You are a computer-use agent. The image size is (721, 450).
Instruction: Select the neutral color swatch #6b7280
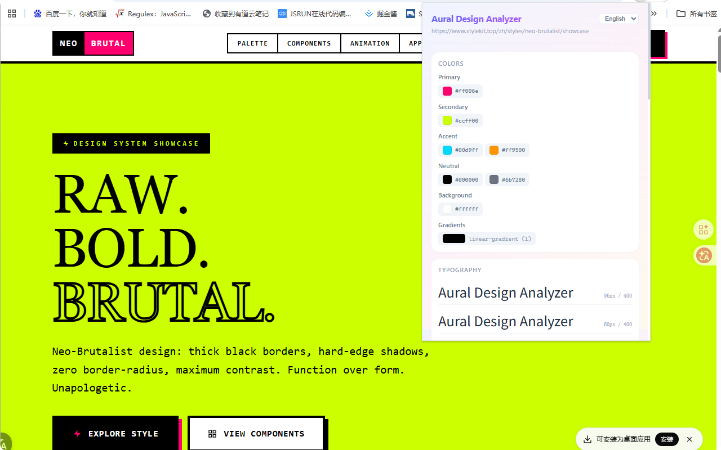(x=507, y=180)
